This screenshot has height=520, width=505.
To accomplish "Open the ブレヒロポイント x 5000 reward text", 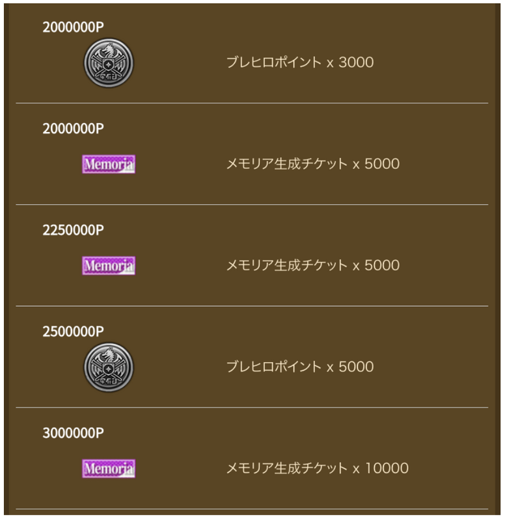I will (x=300, y=367).
